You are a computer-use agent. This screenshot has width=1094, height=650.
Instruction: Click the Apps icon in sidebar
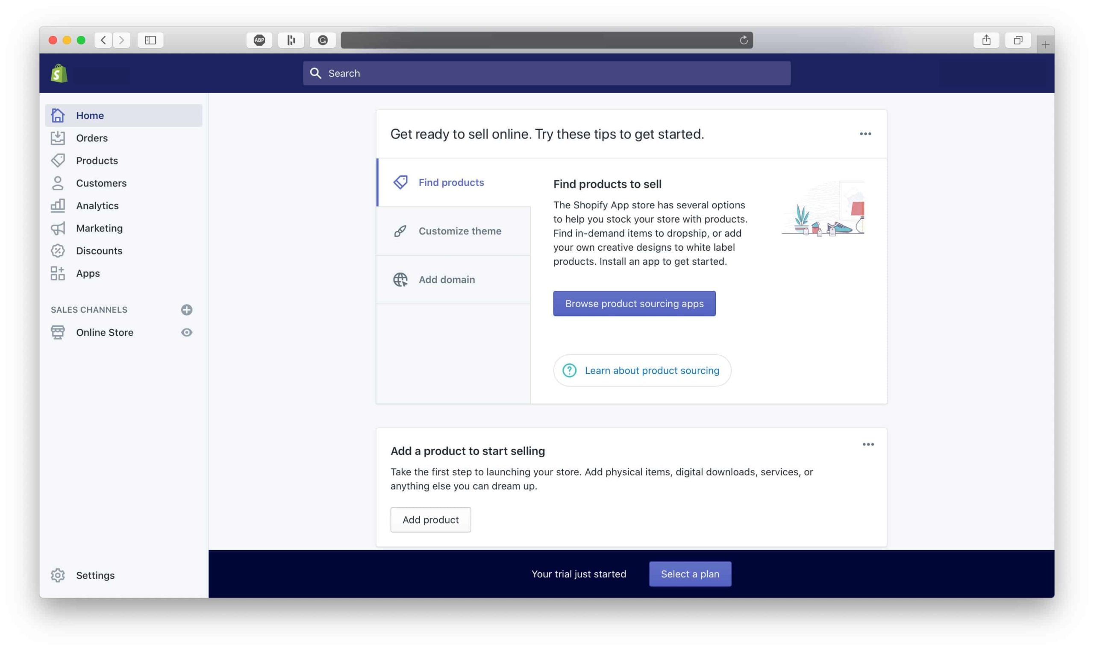[x=58, y=272]
